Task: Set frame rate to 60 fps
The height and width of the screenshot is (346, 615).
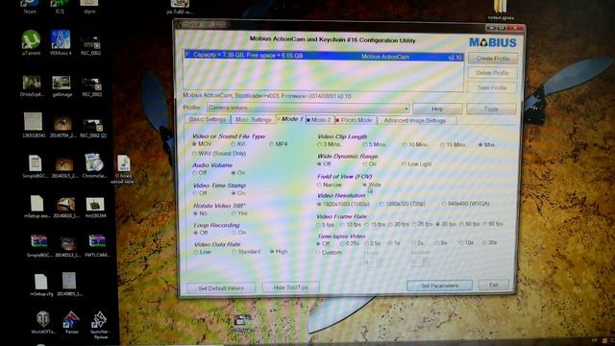Action: (x=493, y=224)
